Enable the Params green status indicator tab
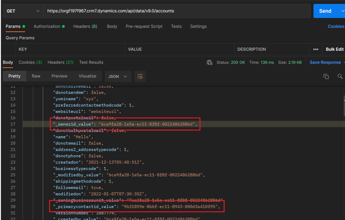345x220 pixels. [13, 26]
